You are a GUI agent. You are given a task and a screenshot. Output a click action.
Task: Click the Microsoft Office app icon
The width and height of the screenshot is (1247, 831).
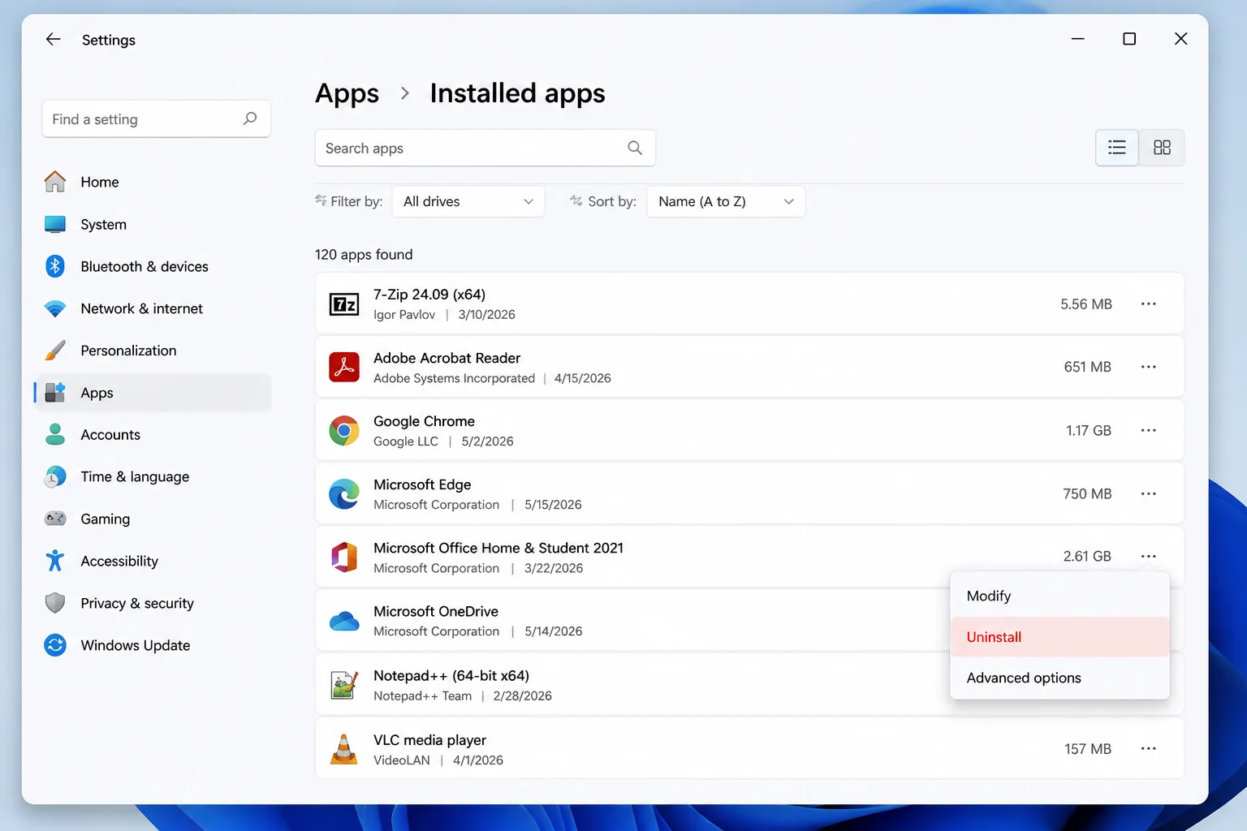[344, 557]
